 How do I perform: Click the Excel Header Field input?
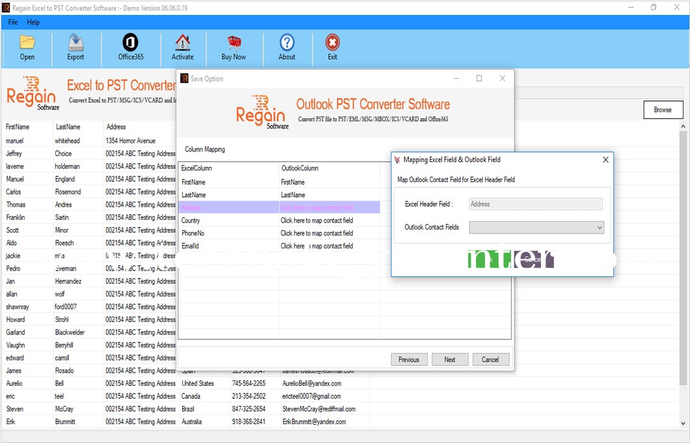(536, 204)
